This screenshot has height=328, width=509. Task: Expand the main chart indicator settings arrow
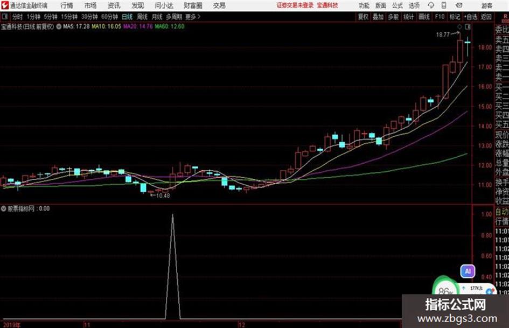click(59, 26)
